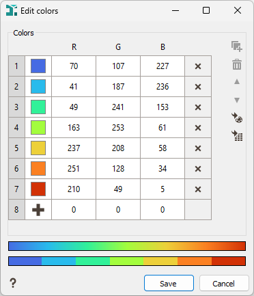Add new color with plus icon
Image resolution: width=254 pixels, height=296 pixels.
tap(38, 210)
